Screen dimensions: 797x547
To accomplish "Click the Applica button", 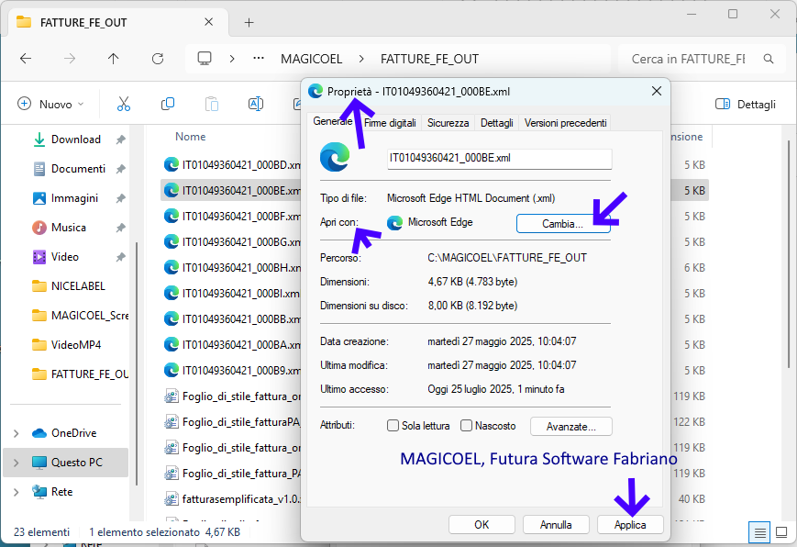I will (630, 525).
